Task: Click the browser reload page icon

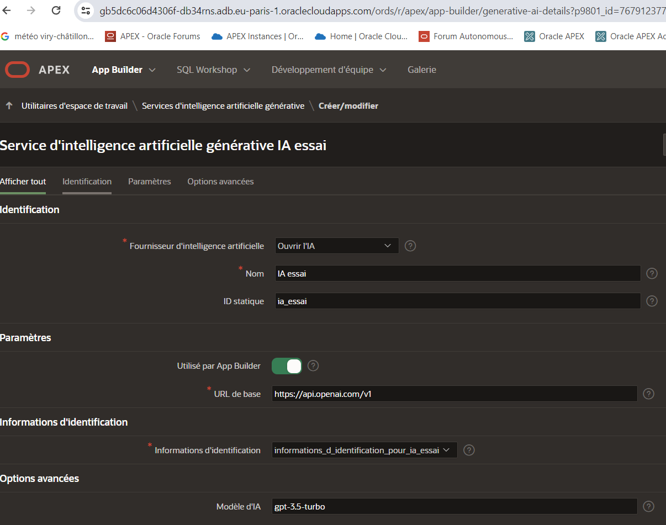Action: (x=56, y=10)
